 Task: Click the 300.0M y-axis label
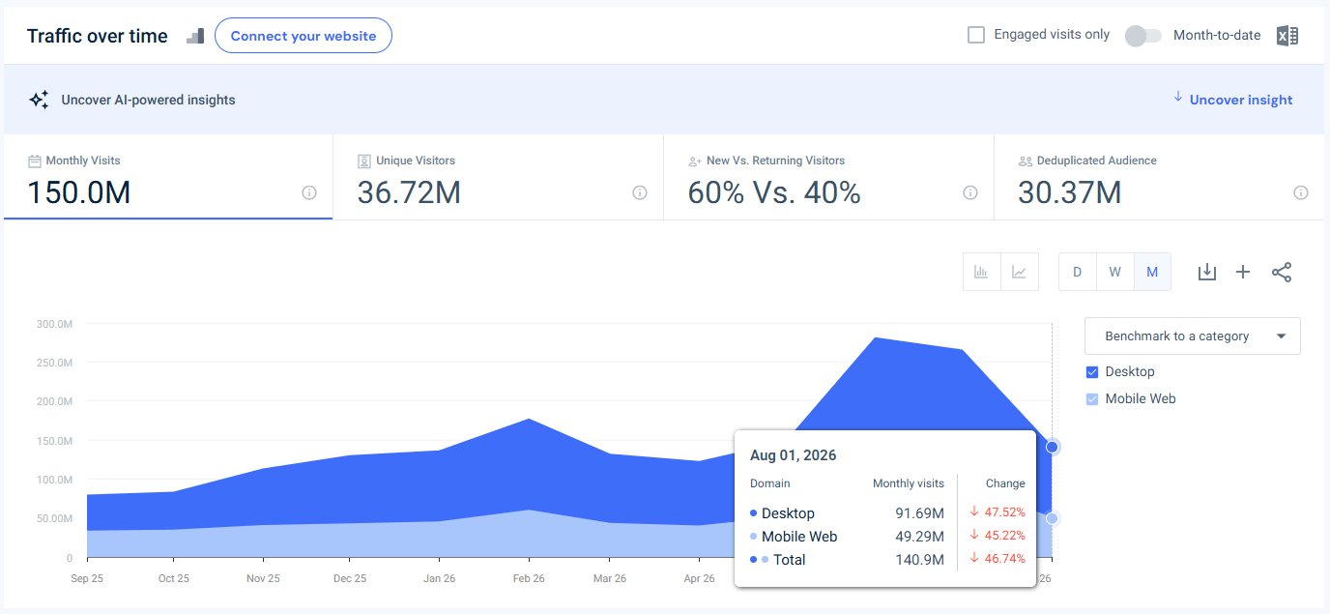(54, 324)
